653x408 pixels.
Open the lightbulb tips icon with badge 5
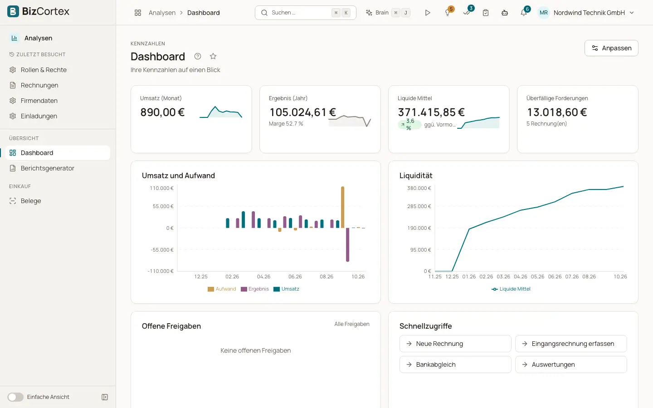[448, 12]
